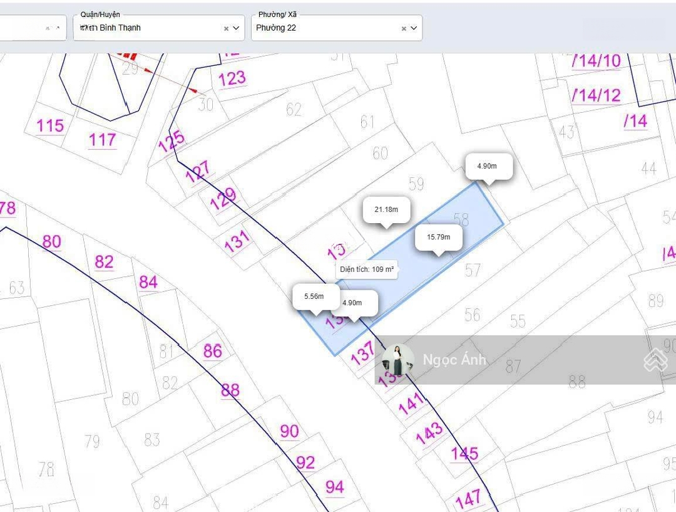Click the Diện tích 109 m² area tooltip
The image size is (676, 512).
(x=367, y=269)
